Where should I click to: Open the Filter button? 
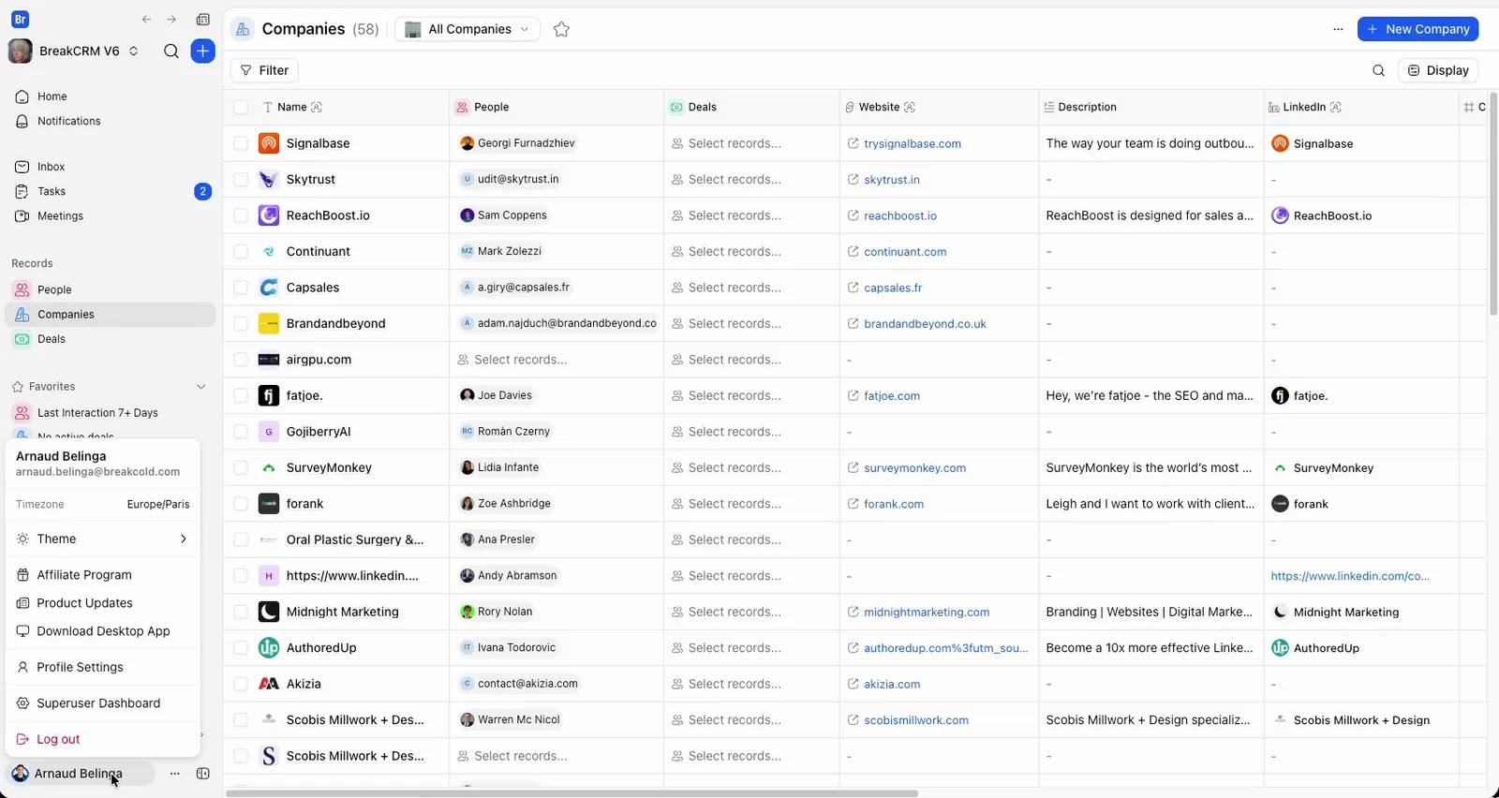point(264,70)
